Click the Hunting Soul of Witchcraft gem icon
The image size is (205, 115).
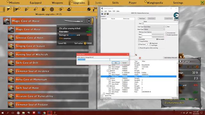pyautogui.click(x=11, y=54)
